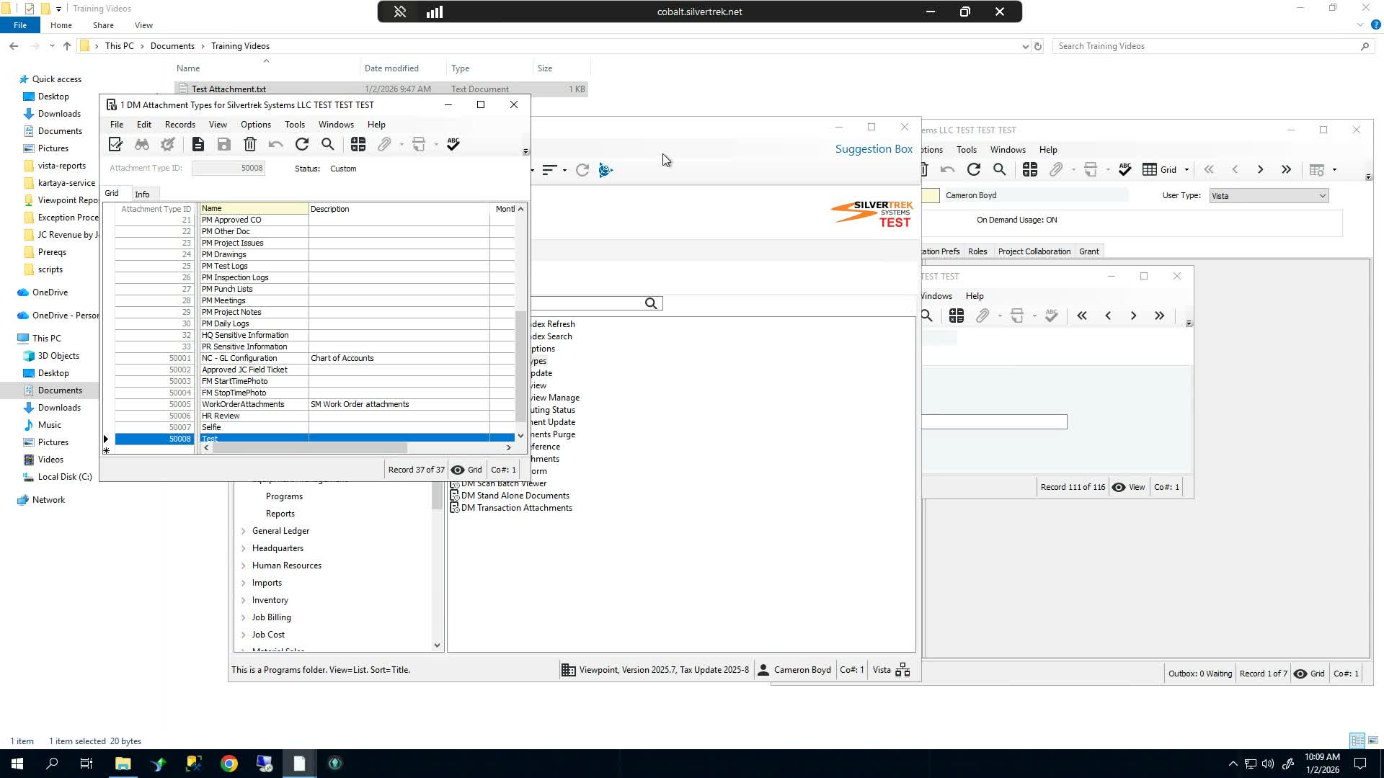Open the Grid view dropdown in user profile toolbar
1384x778 pixels.
coord(1186,170)
